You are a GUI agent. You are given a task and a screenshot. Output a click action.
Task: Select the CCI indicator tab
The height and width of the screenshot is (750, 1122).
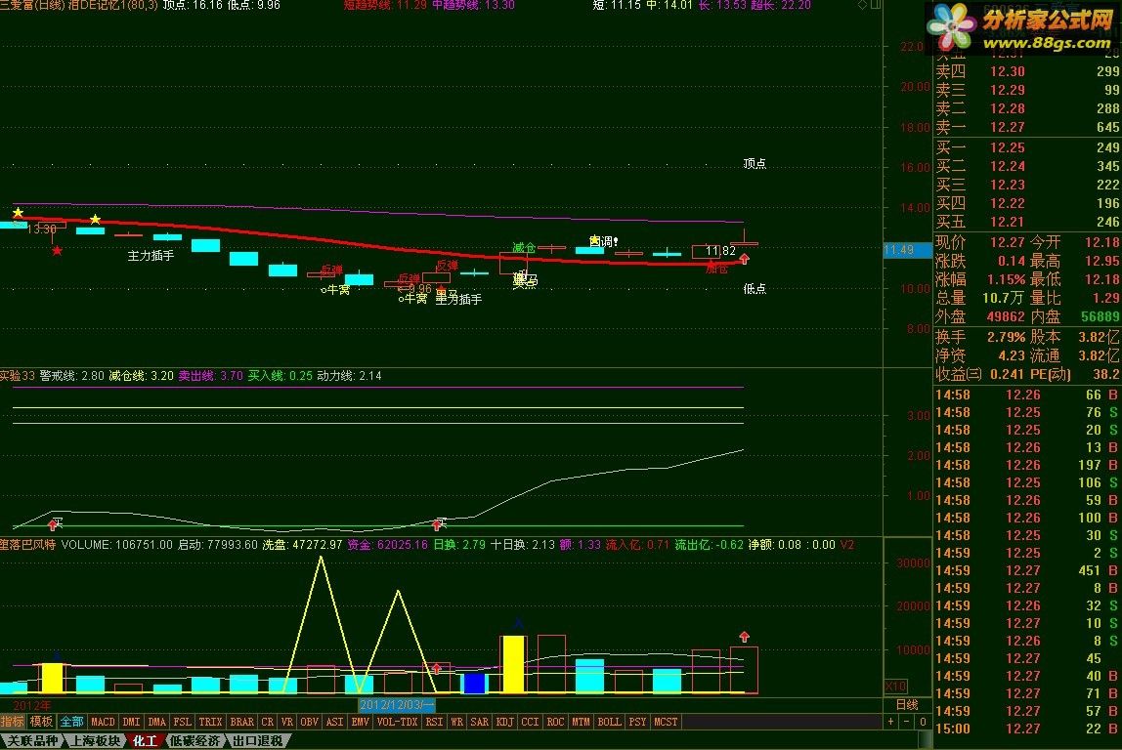point(531,722)
